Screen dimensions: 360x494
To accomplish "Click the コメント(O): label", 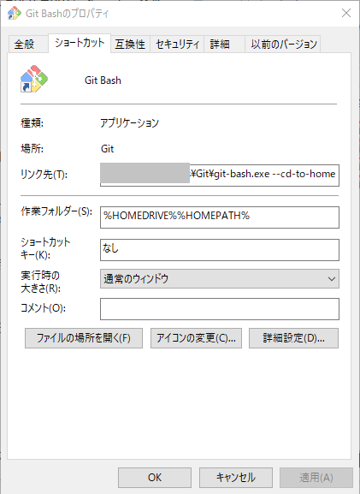I will tap(43, 308).
